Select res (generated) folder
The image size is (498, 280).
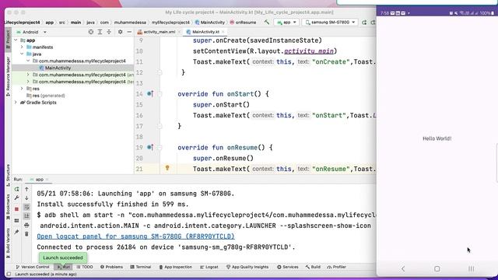click(x=46, y=96)
